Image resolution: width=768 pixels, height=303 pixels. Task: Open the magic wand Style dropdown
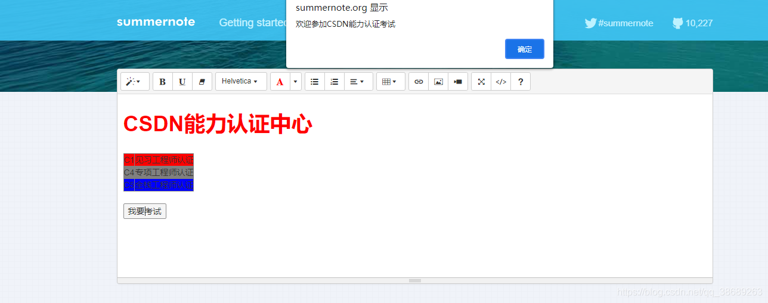pos(135,82)
